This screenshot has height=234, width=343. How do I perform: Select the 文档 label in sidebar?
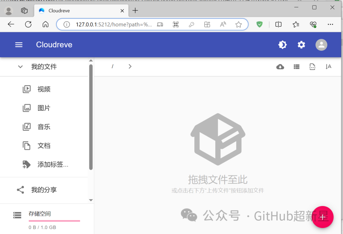pyautogui.click(x=44, y=146)
